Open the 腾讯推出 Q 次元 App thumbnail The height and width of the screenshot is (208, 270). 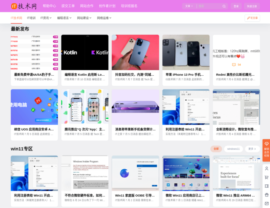point(85,107)
